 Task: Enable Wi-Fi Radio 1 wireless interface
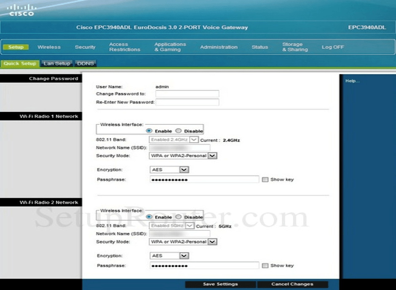149,131
